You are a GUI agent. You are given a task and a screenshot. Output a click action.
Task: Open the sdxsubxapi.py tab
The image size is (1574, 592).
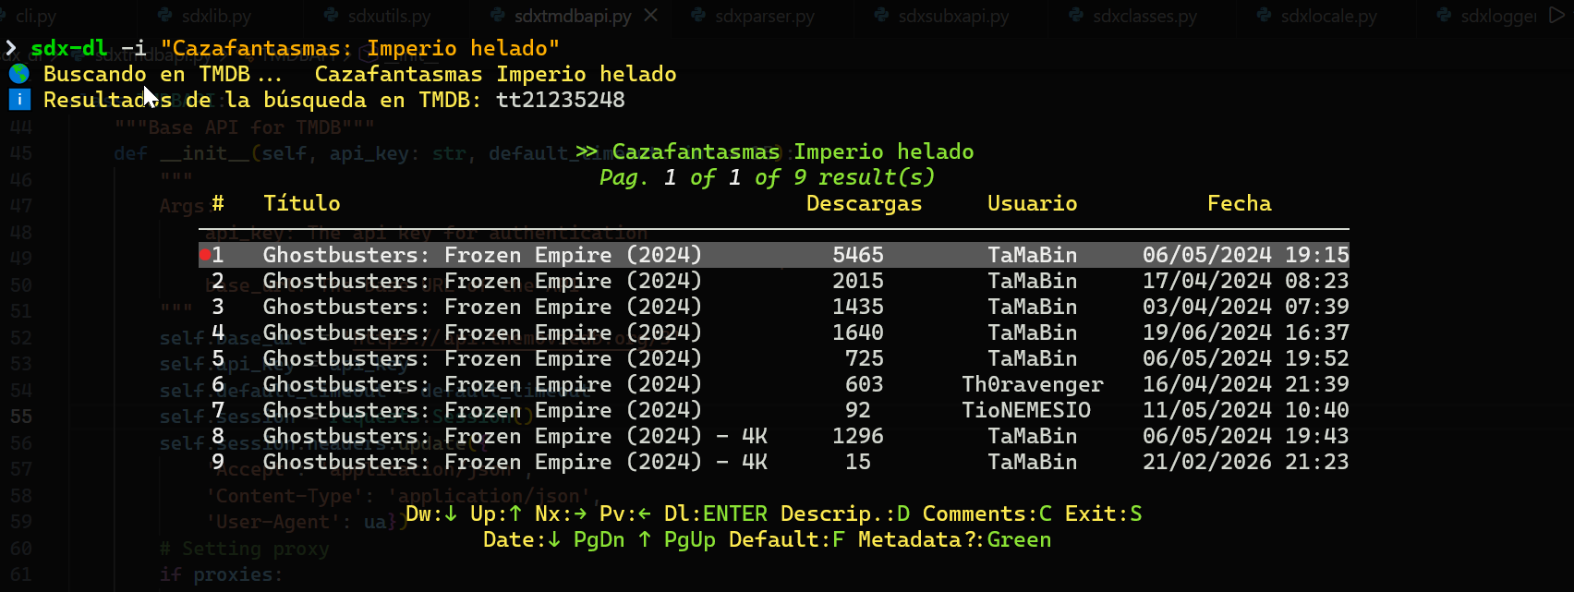click(x=942, y=16)
